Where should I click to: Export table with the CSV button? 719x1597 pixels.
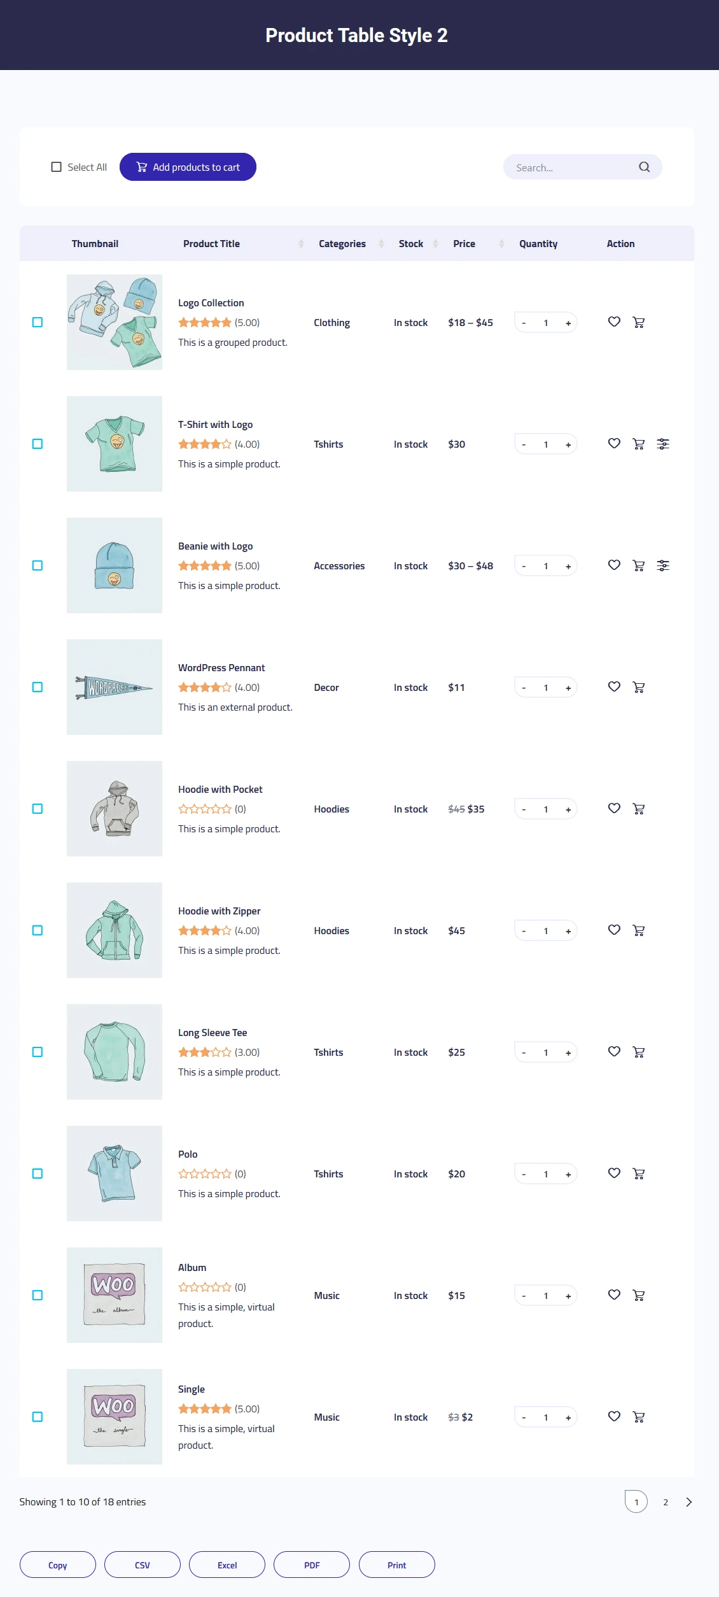pyautogui.click(x=143, y=1565)
